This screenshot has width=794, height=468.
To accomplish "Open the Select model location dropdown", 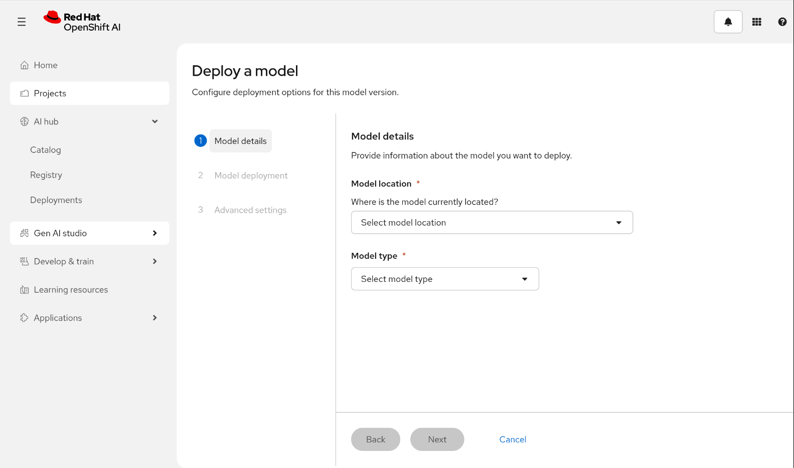I will tap(492, 223).
